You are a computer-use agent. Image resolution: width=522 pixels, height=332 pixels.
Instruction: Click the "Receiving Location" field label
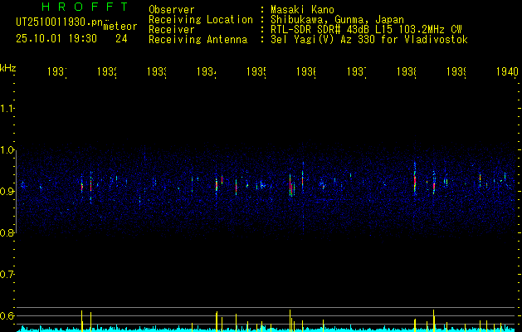[201, 20]
